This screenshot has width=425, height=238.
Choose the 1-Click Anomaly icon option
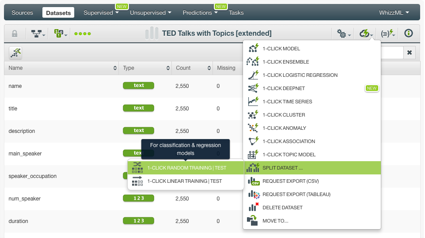pos(253,128)
